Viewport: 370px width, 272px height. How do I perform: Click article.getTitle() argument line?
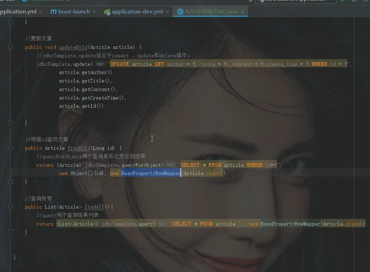pos(85,81)
